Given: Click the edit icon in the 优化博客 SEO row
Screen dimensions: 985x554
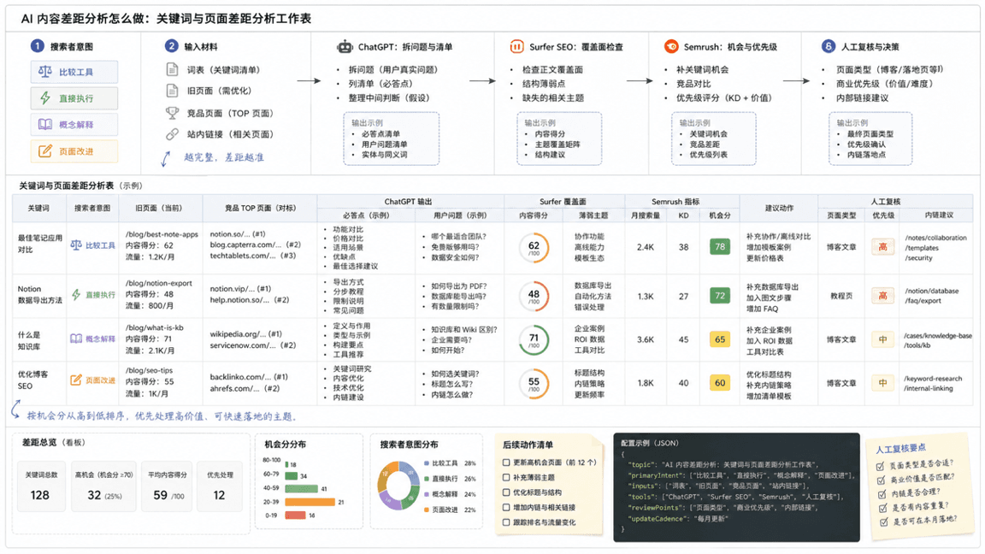Looking at the screenshot, I should click(x=76, y=380).
